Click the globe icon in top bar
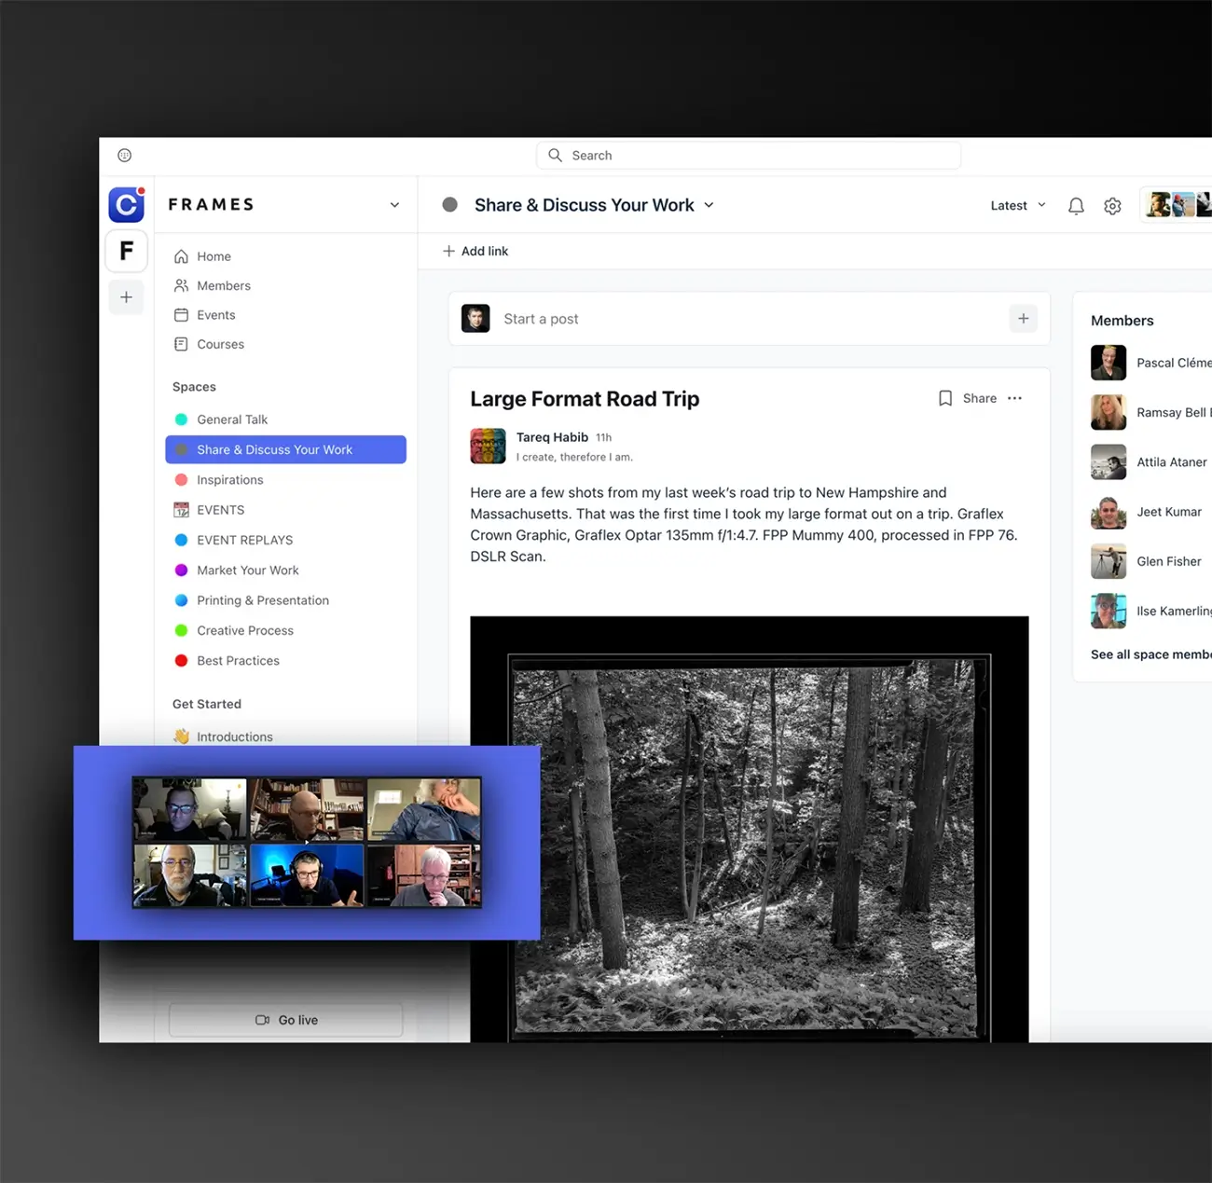Image resolution: width=1212 pixels, height=1183 pixels. (125, 156)
